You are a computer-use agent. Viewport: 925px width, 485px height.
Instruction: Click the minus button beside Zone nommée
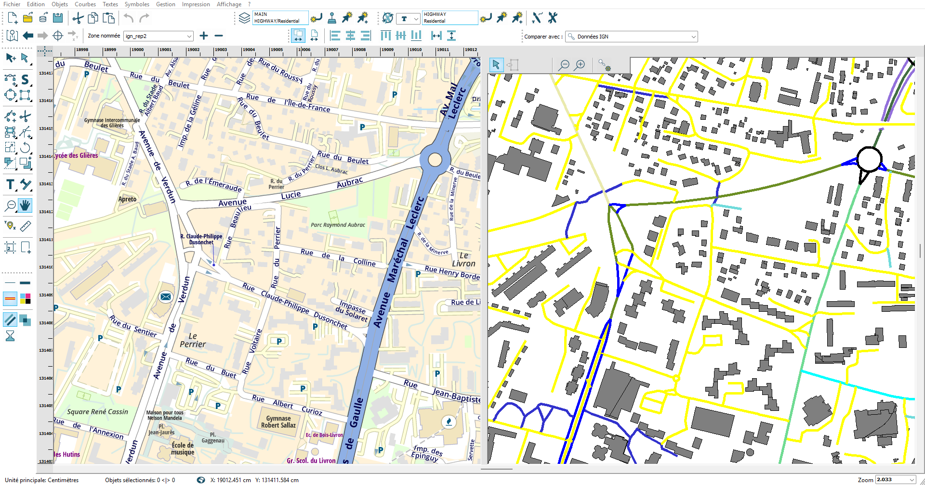pos(219,36)
